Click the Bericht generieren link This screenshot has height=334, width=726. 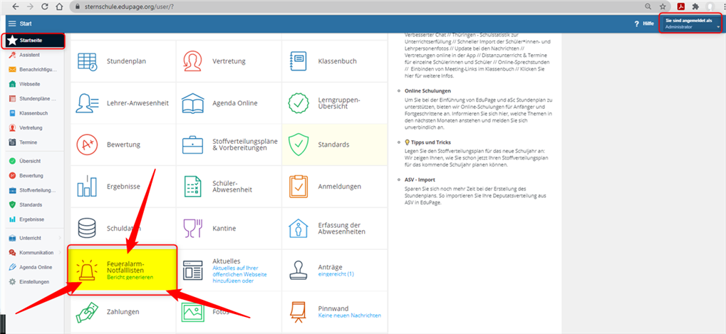130,277
